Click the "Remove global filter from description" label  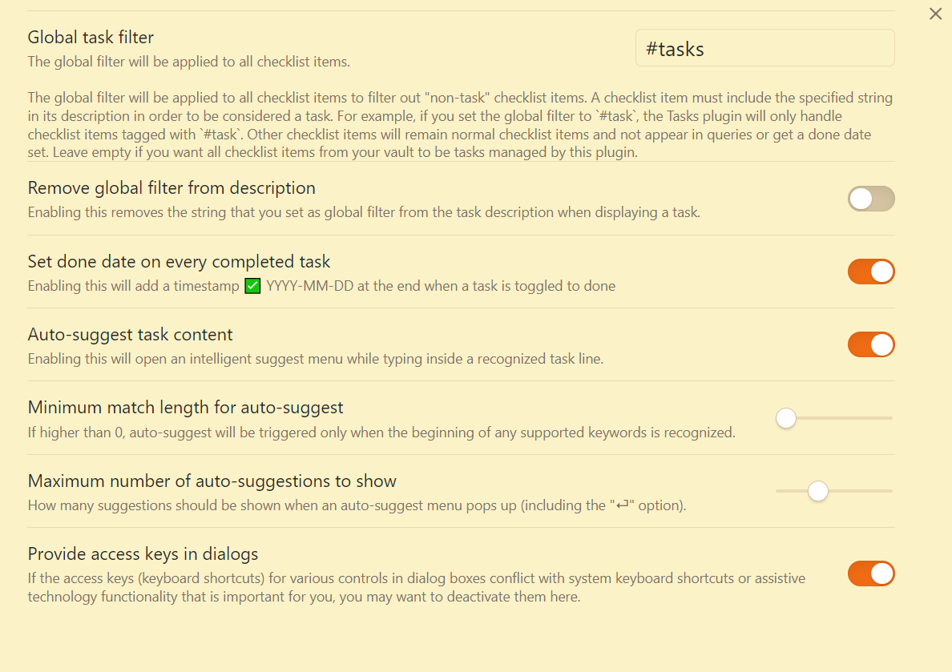(x=171, y=187)
